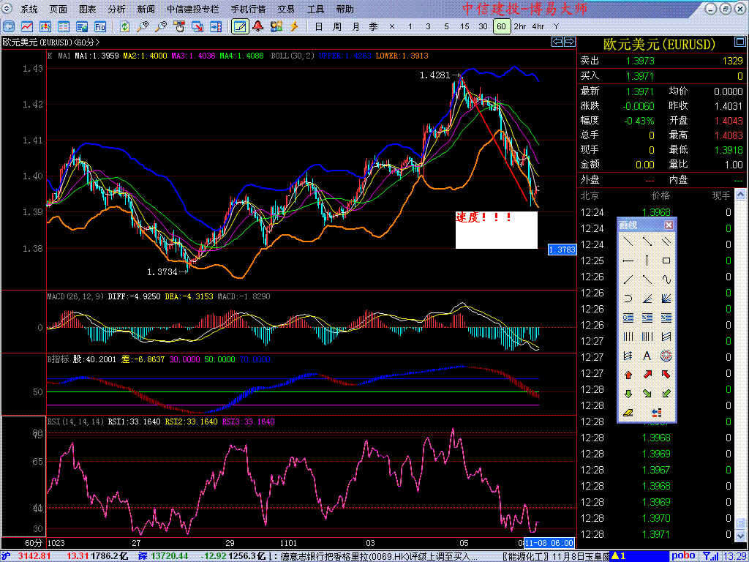Select the Gann fan lines tool
749x562 pixels.
(666, 299)
